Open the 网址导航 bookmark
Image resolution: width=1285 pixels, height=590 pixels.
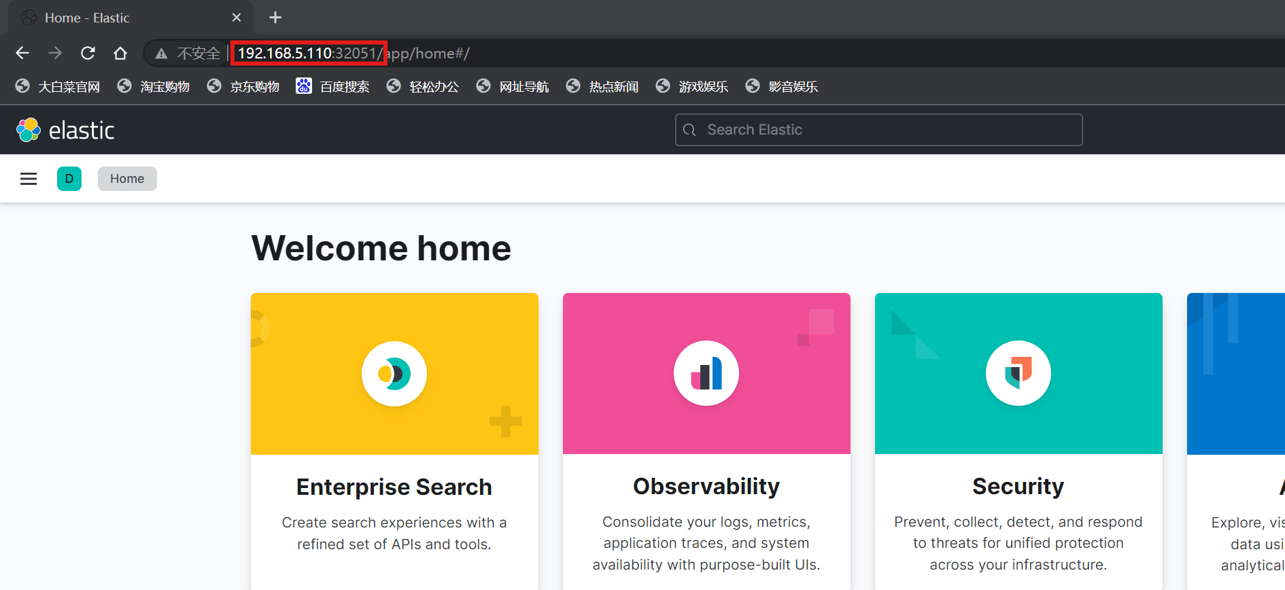pyautogui.click(x=513, y=86)
